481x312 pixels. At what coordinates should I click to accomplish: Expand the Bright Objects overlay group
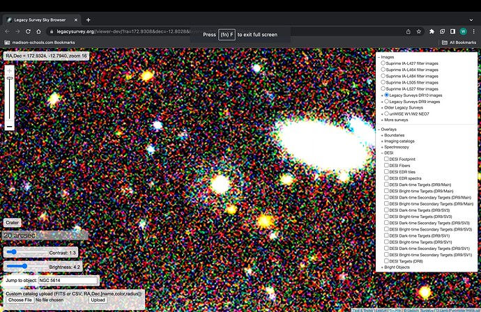(x=398, y=267)
